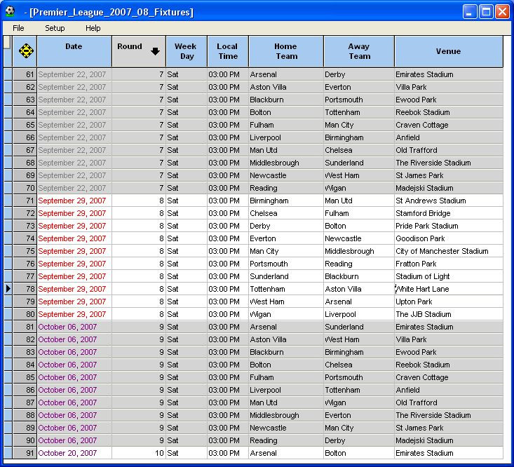
Task: Click date 'October 06, 2007' in row 81
Action: pyautogui.click(x=74, y=327)
